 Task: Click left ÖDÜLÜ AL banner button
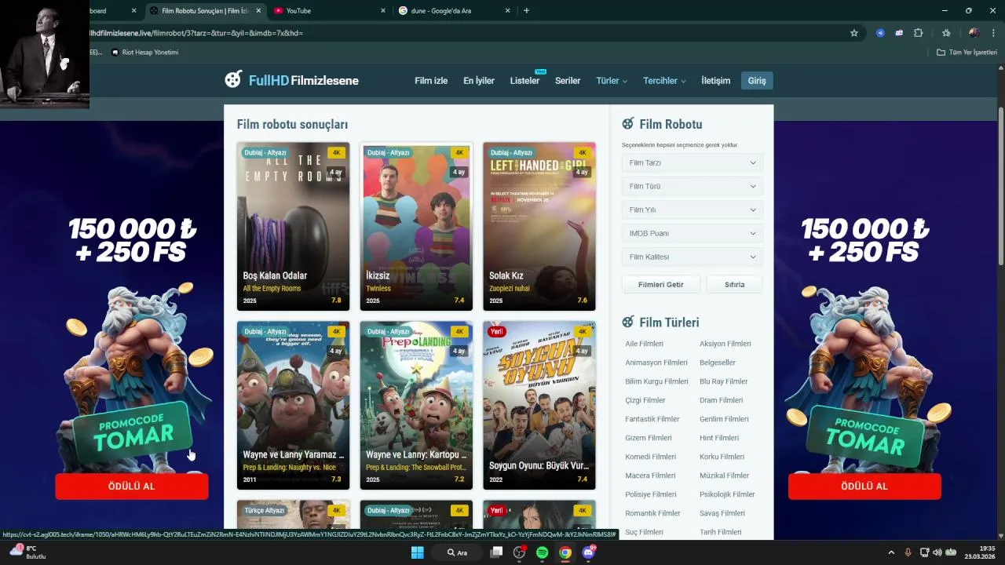[132, 487]
